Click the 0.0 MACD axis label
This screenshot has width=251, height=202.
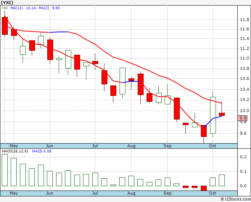tap(243, 186)
